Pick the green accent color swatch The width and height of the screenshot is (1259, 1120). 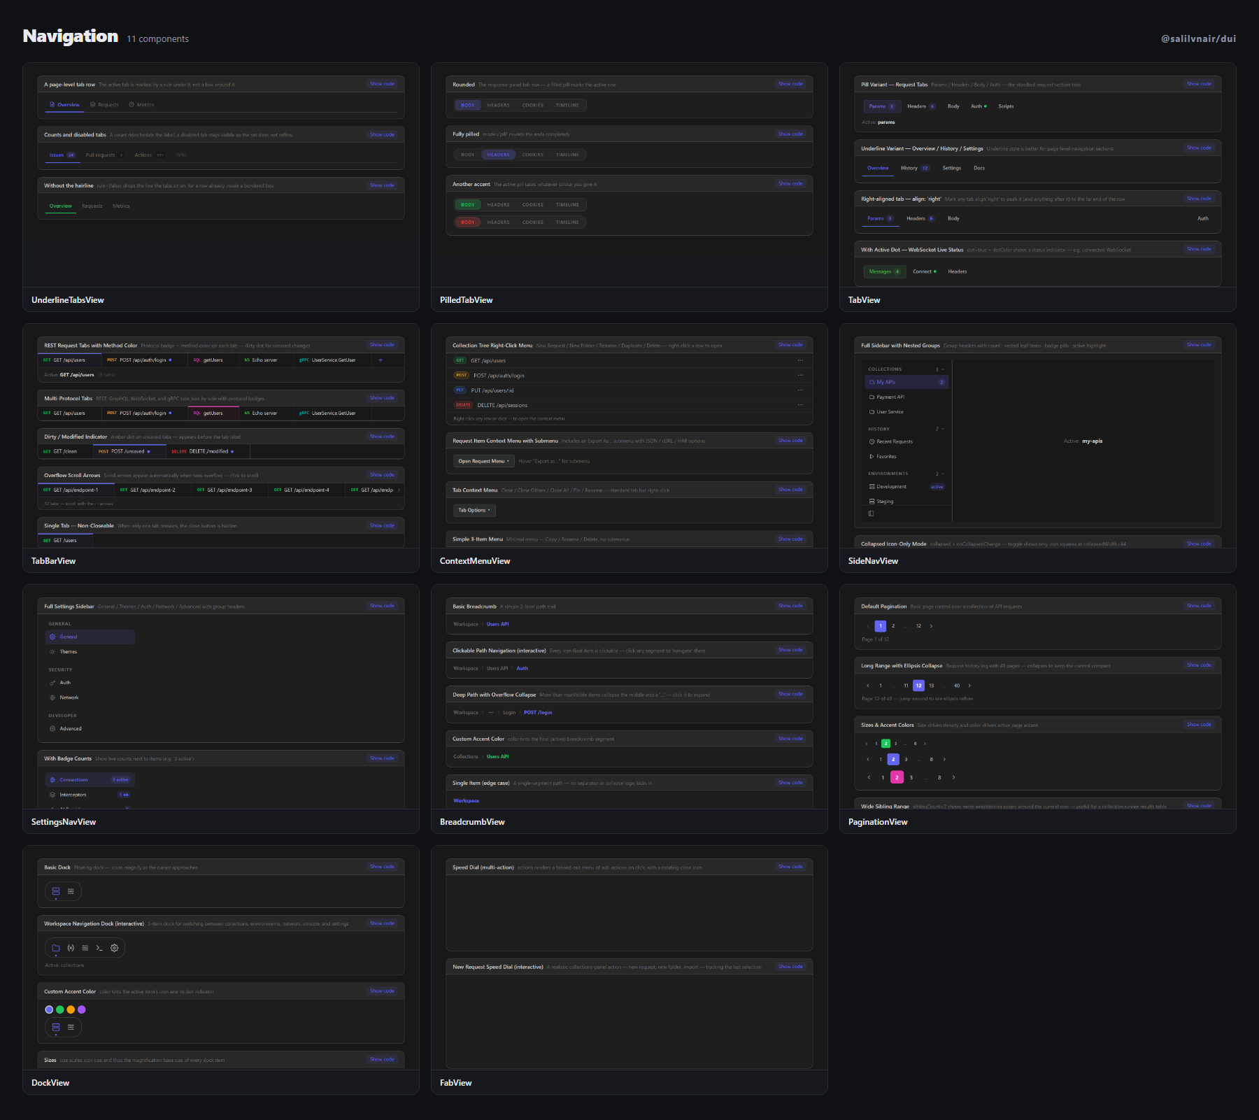pyautogui.click(x=60, y=1009)
